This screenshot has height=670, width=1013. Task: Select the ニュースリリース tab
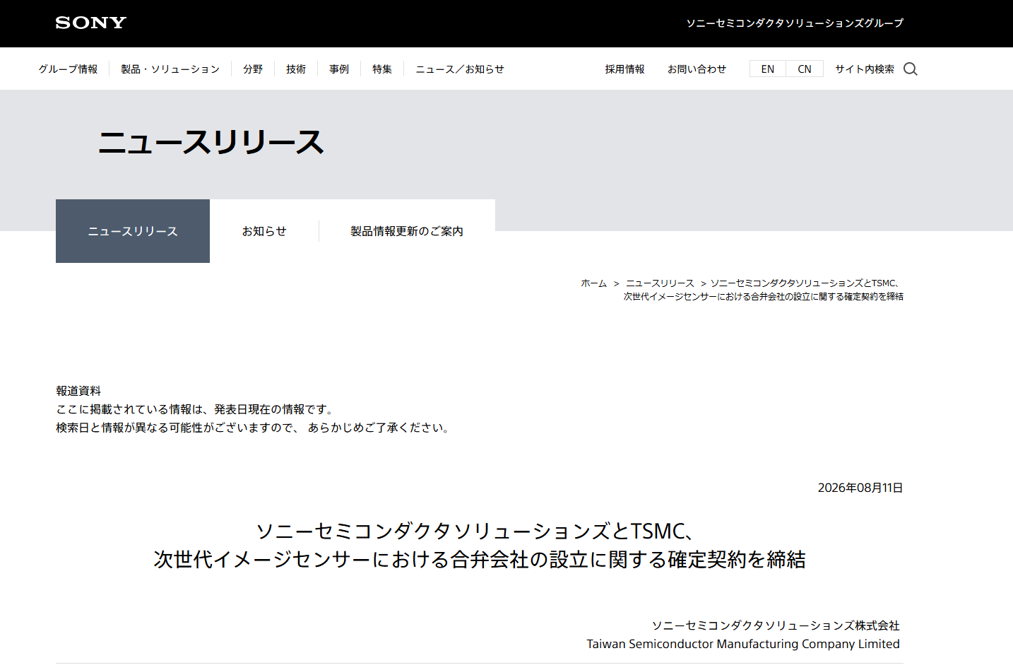point(133,231)
